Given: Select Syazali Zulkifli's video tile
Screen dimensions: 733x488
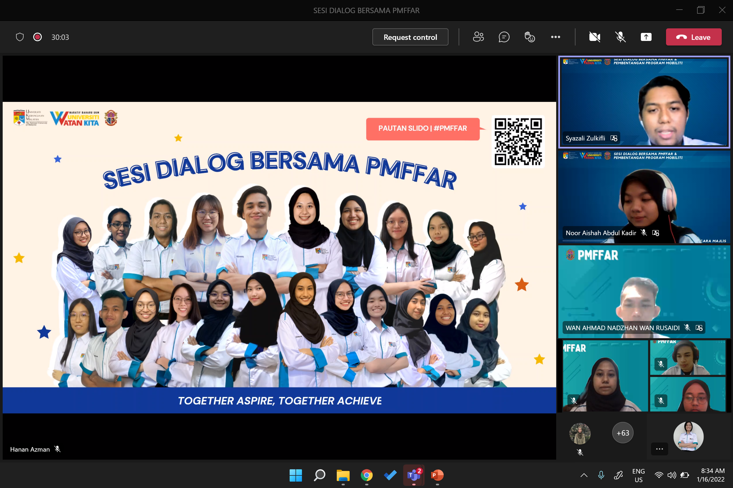Looking at the screenshot, I should point(644,101).
